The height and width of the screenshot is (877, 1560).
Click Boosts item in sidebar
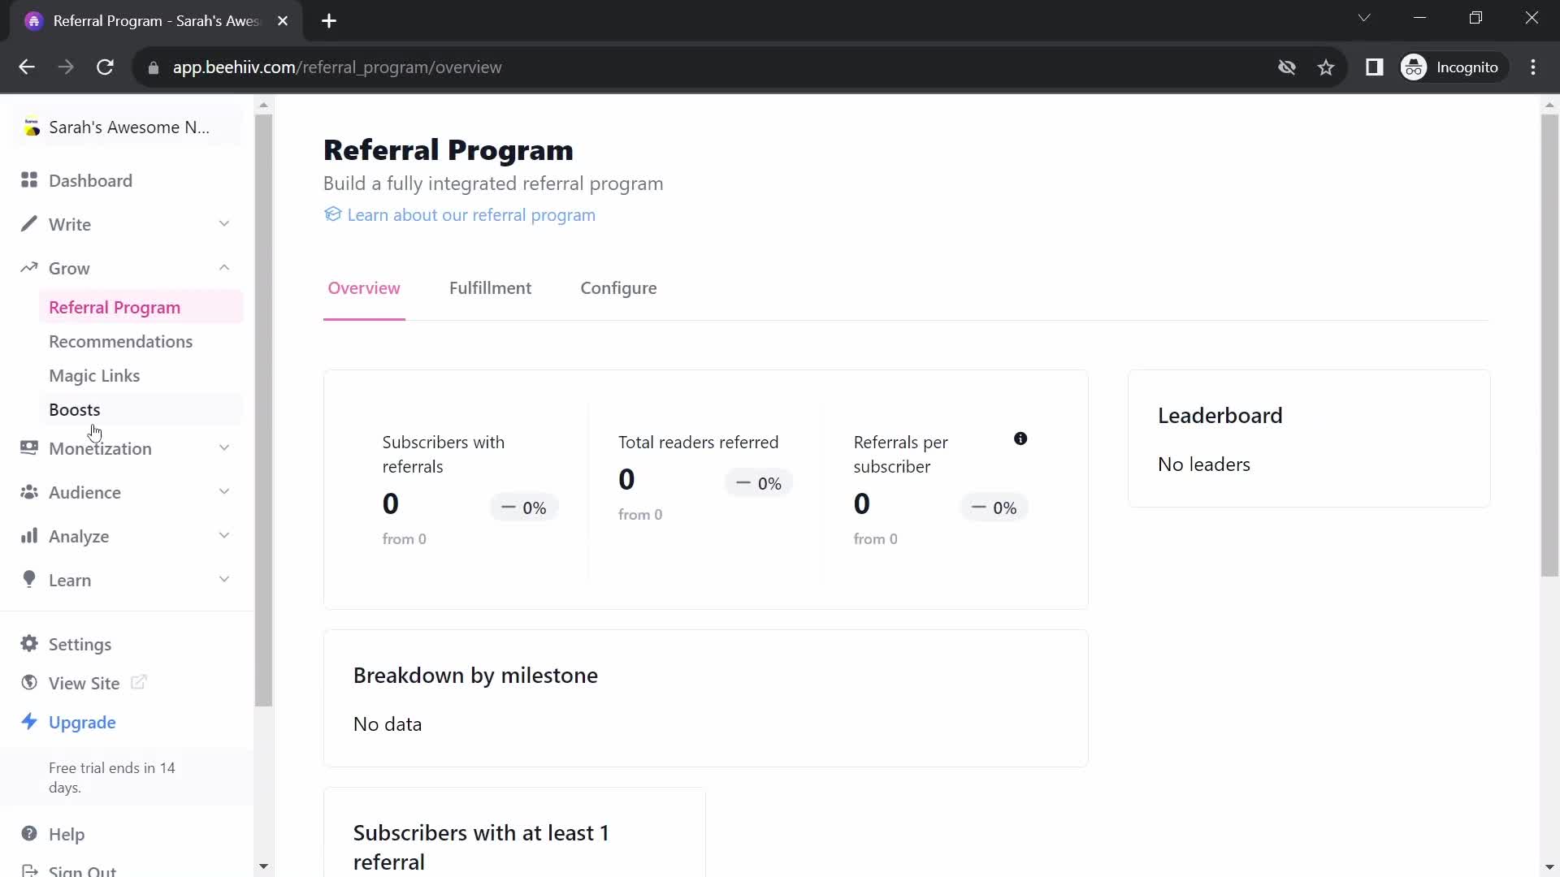[75, 410]
